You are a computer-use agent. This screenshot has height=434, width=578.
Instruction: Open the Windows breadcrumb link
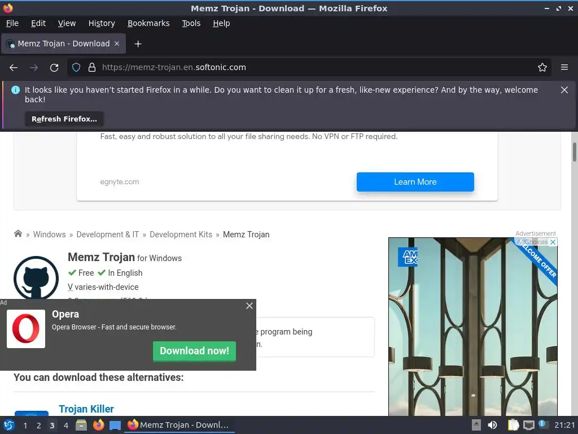click(50, 235)
